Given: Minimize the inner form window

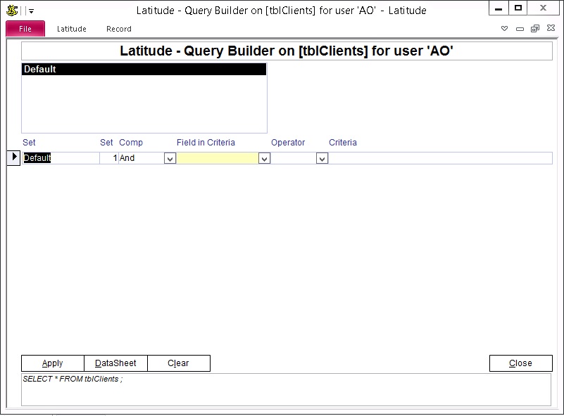Looking at the screenshot, I should pyautogui.click(x=520, y=29).
